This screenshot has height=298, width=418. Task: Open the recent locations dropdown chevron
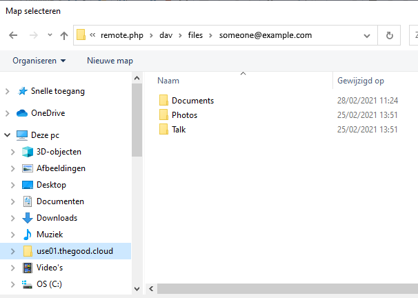point(50,35)
